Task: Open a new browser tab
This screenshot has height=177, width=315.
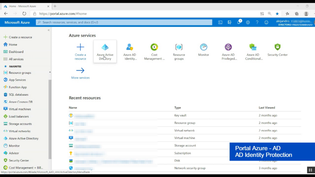Action: [x=55, y=6]
